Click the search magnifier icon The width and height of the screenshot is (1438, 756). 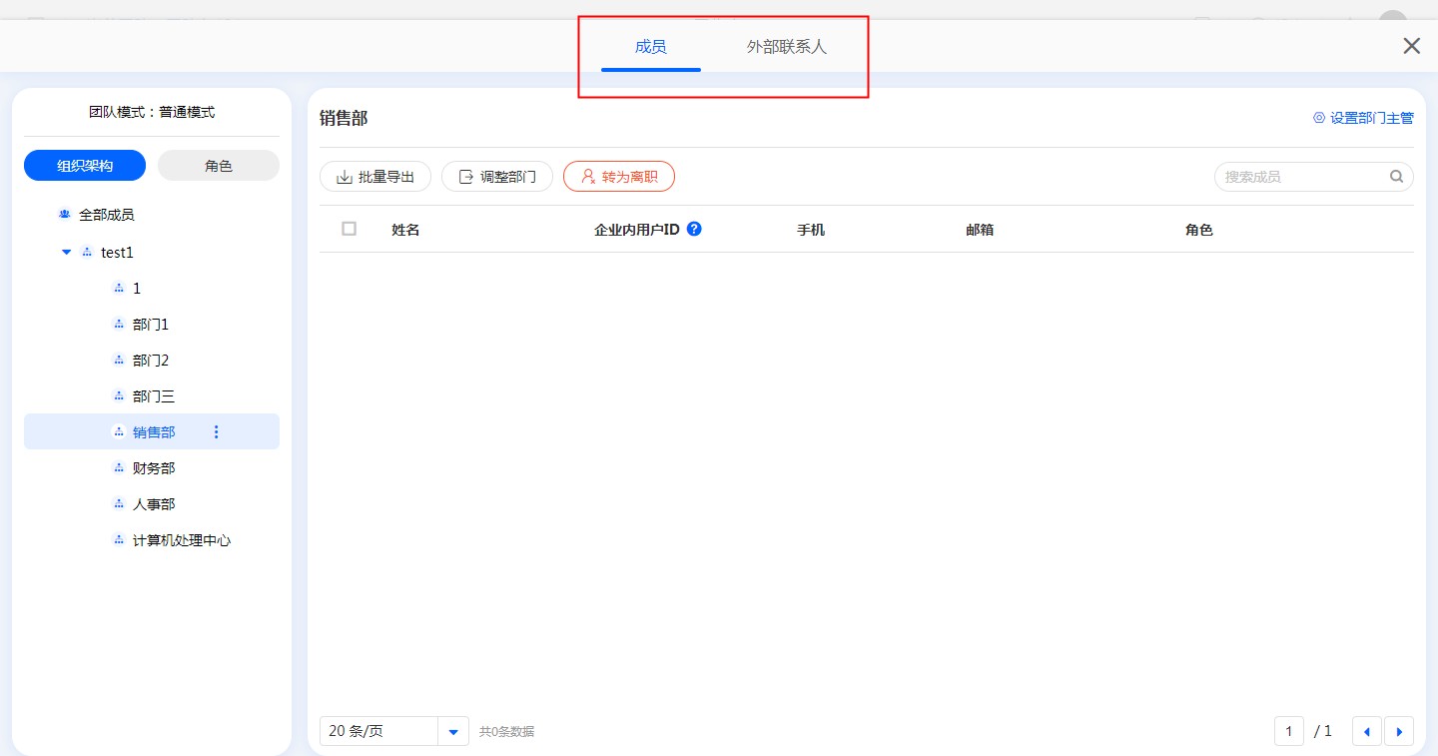pos(1396,177)
